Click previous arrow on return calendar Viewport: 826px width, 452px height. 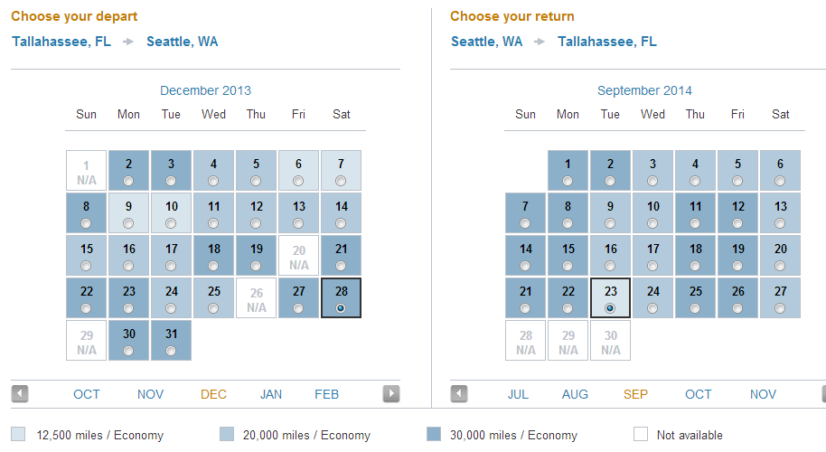tap(459, 393)
